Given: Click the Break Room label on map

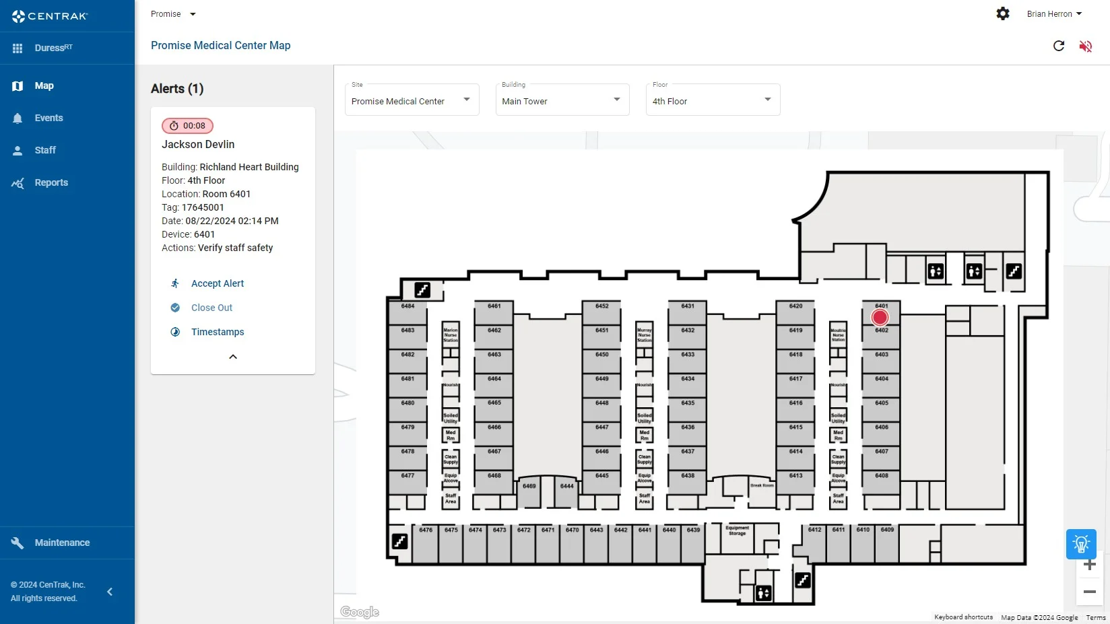Looking at the screenshot, I should coord(762,485).
